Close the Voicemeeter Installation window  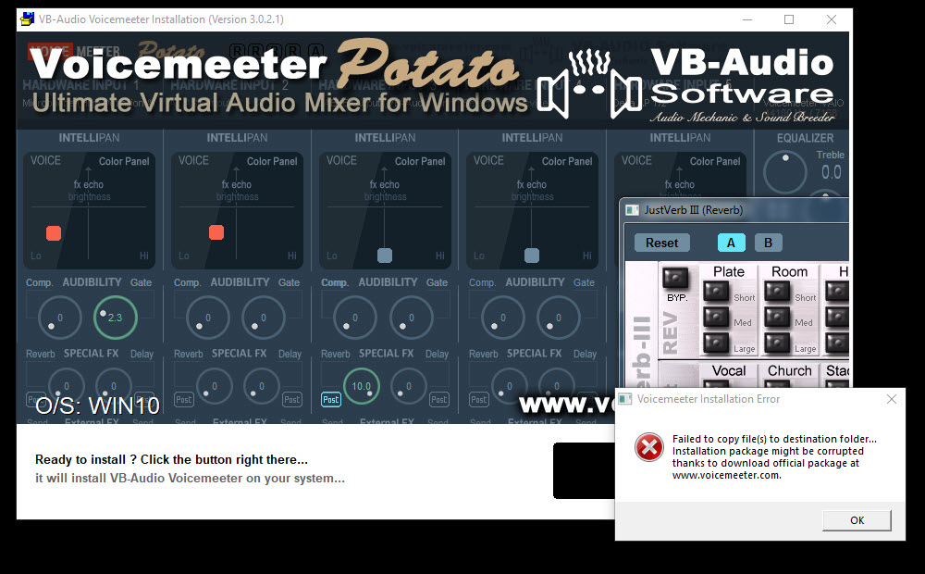pos(832,19)
